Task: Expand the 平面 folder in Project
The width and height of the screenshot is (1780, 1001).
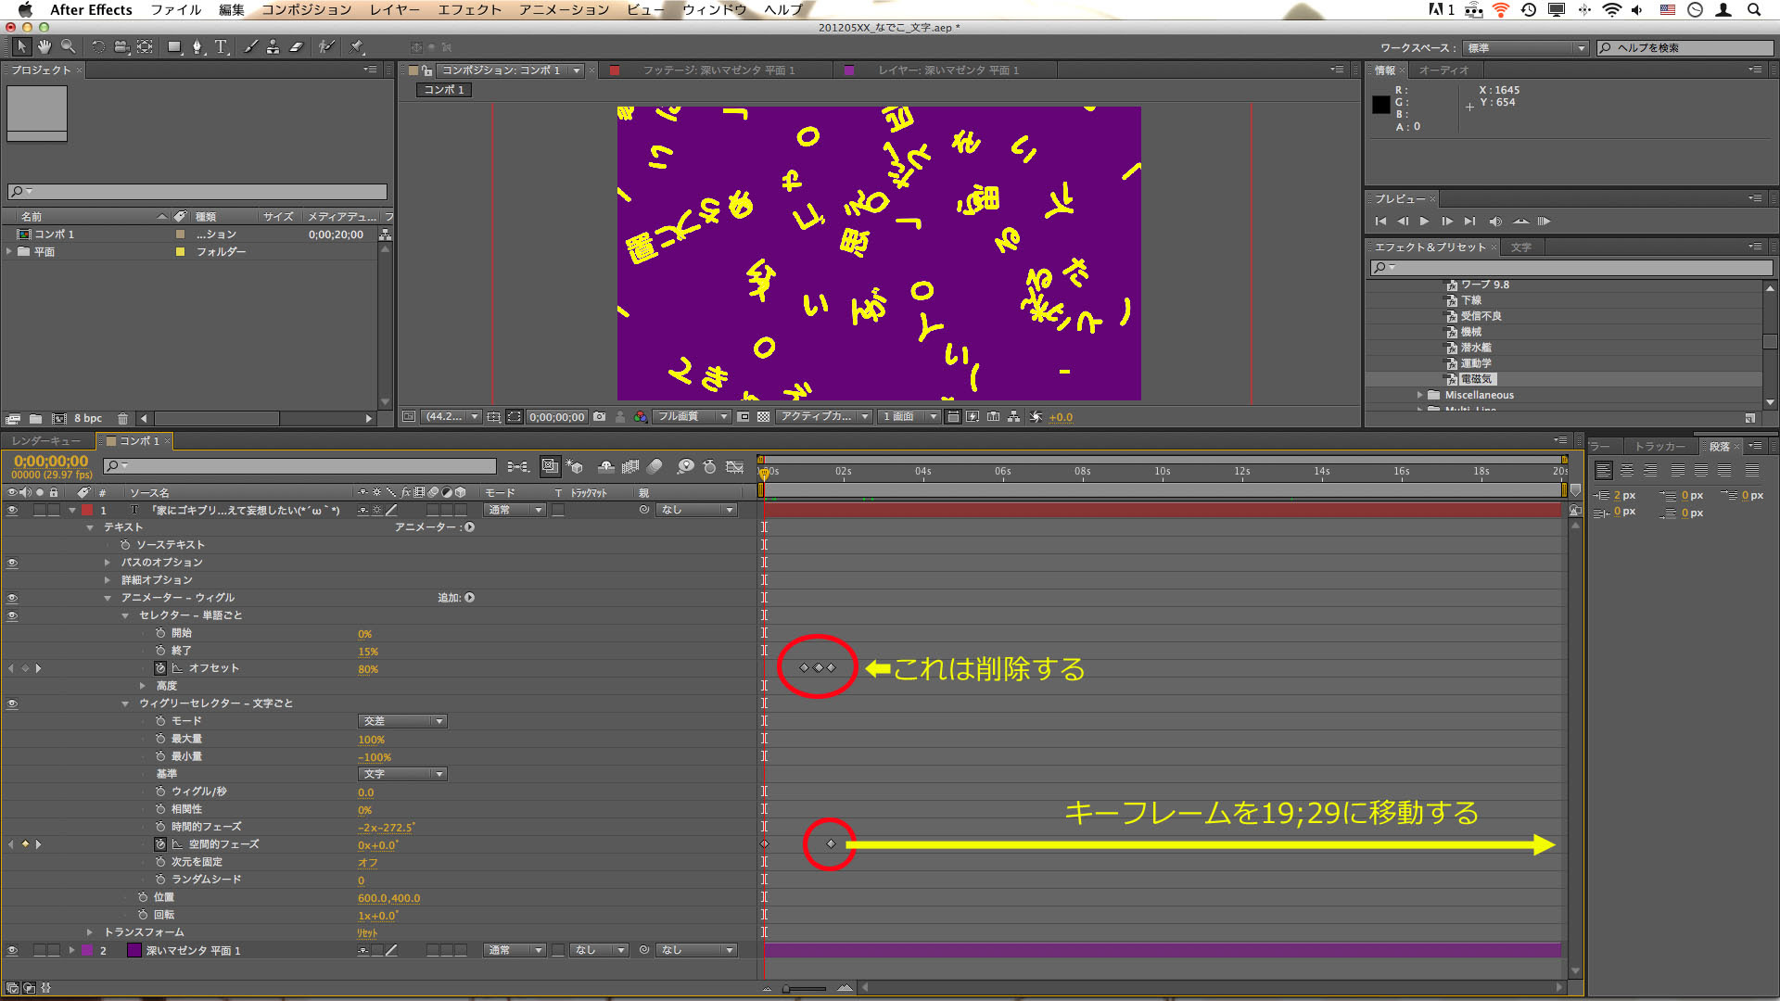Action: [9, 252]
